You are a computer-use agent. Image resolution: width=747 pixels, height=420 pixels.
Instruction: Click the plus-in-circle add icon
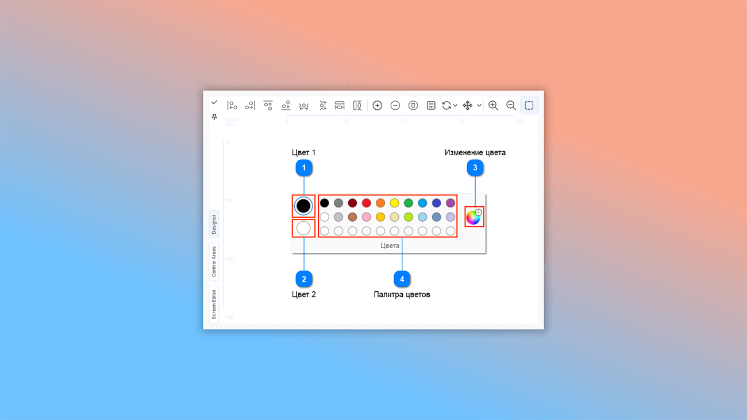tap(378, 106)
